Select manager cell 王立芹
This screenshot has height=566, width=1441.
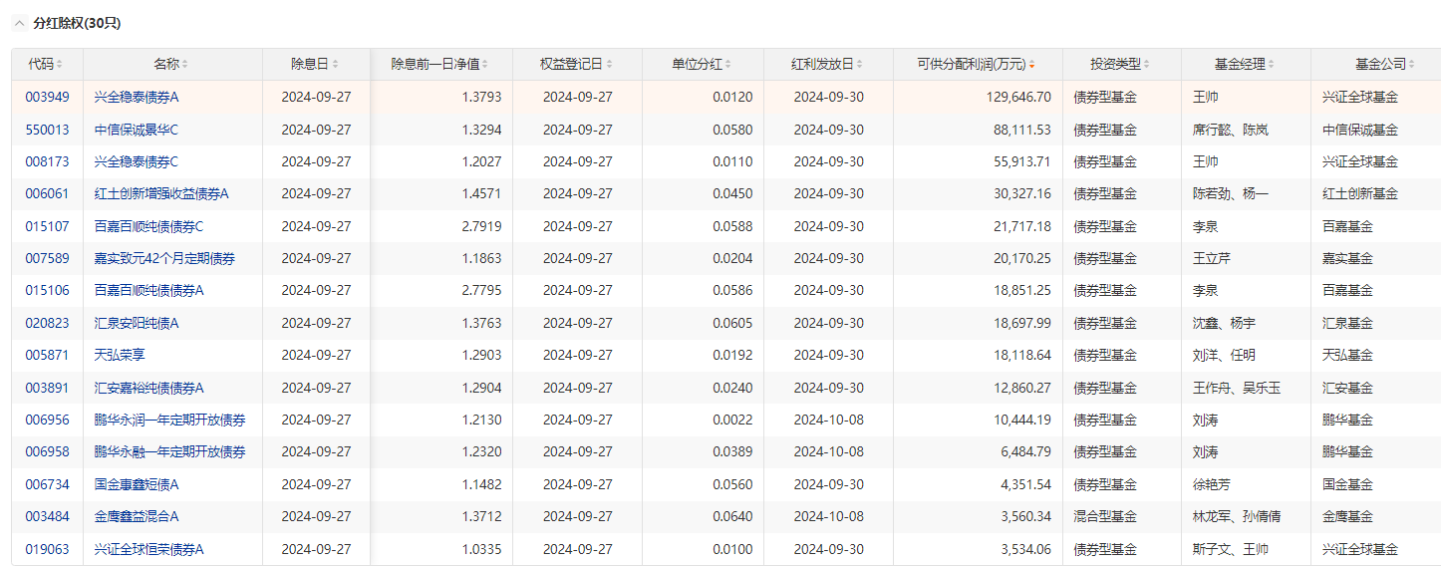(x=1211, y=258)
